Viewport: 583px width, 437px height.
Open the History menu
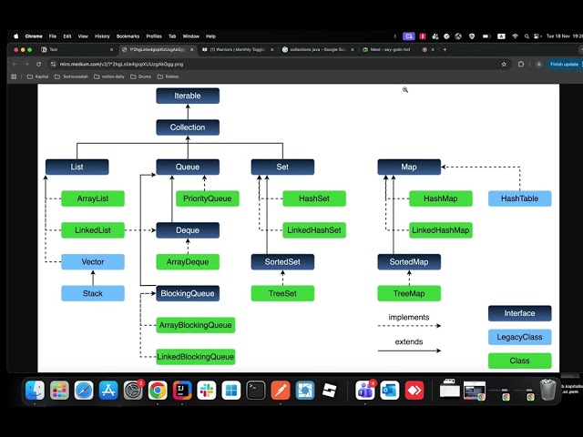click(x=102, y=36)
